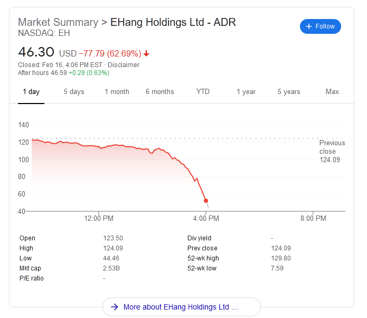Select the 6 months tab
The height and width of the screenshot is (318, 367).
click(159, 92)
